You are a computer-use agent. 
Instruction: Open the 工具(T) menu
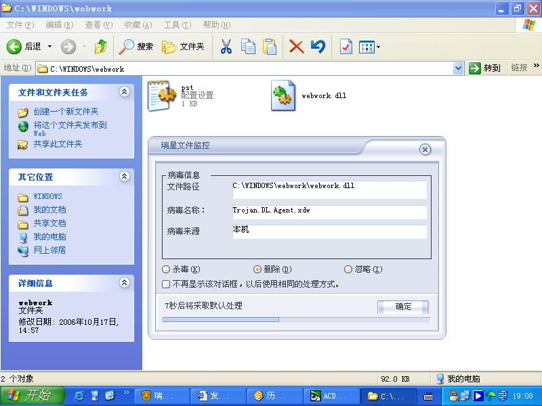178,25
